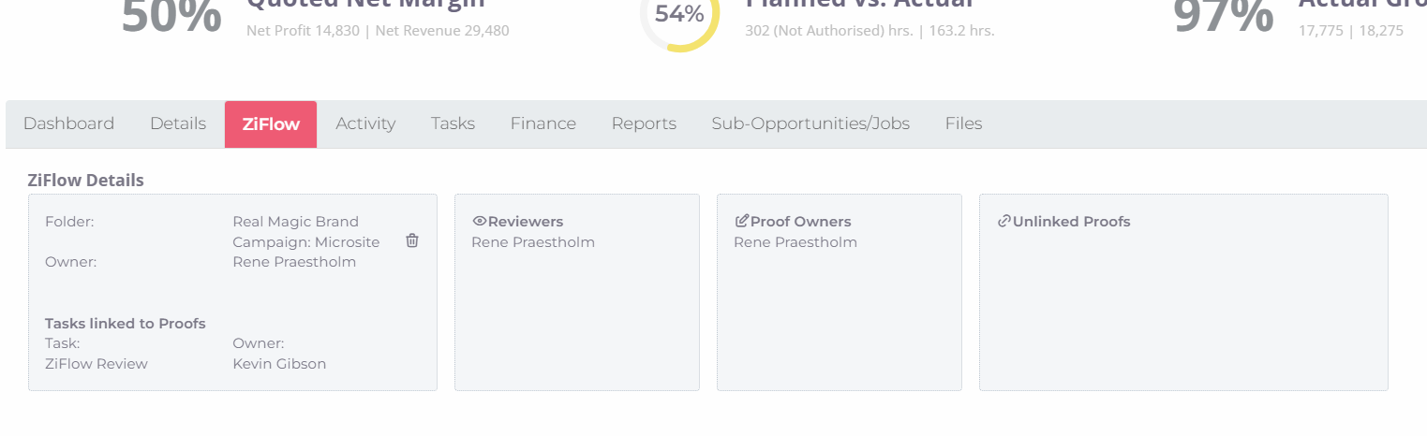
Task: Switch to the Reports tab
Action: coord(644,124)
